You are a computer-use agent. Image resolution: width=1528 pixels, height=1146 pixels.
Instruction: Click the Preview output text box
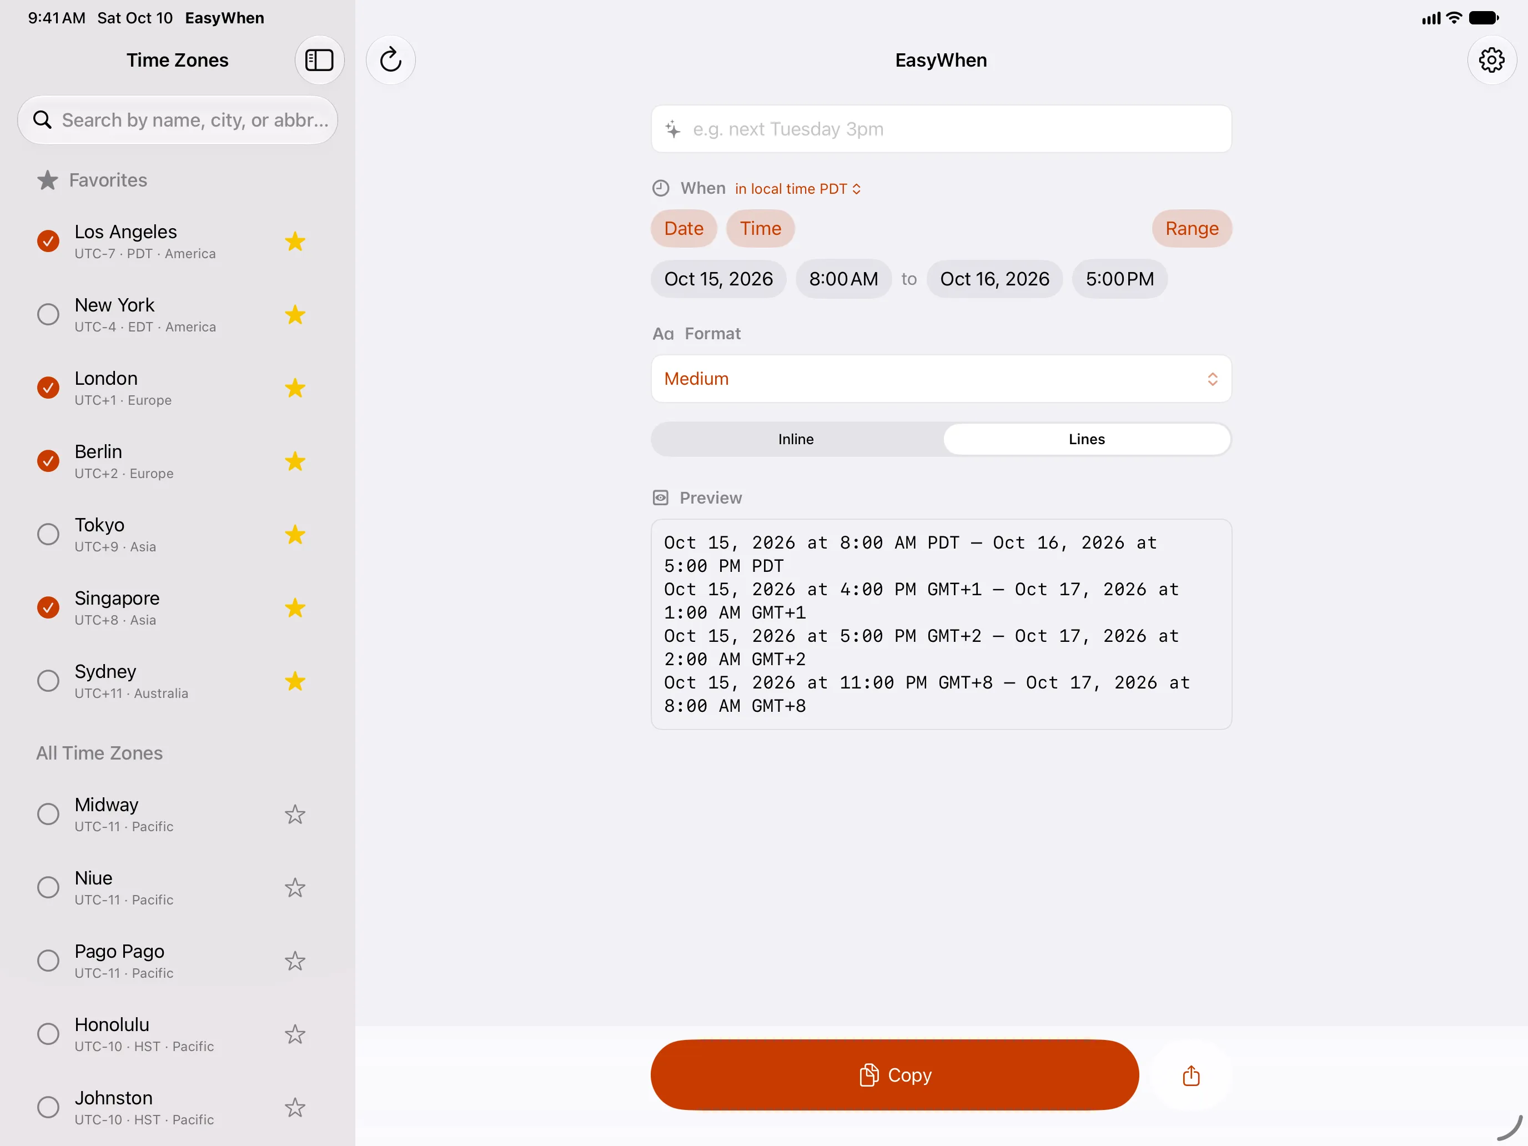(941, 625)
